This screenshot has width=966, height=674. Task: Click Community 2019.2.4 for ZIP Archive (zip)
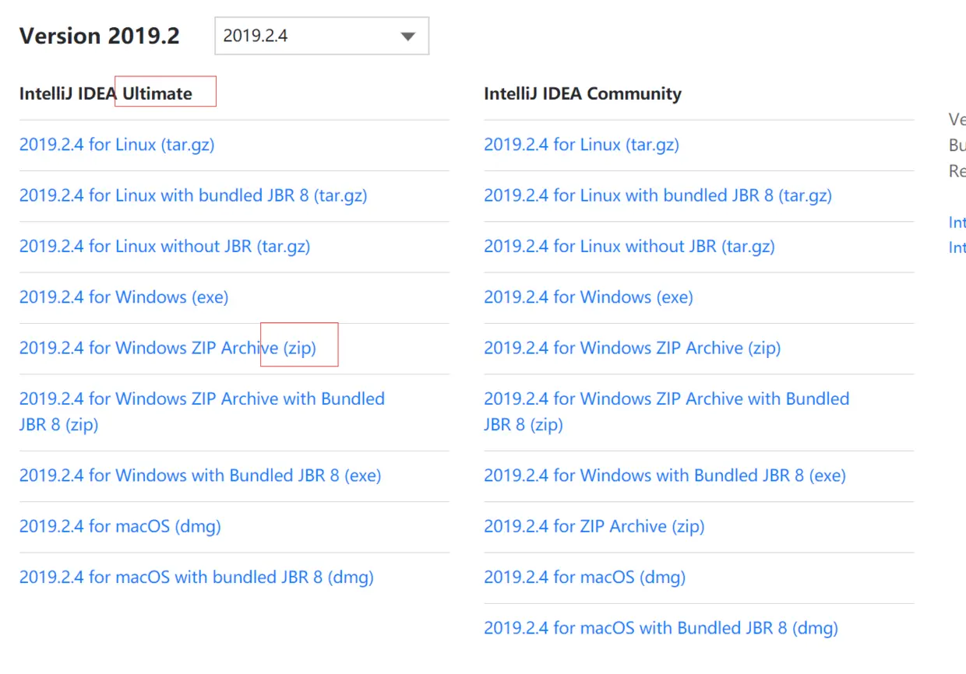pos(594,527)
